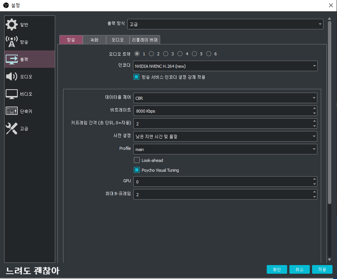Click the scrollbar down arrow

[329, 260]
